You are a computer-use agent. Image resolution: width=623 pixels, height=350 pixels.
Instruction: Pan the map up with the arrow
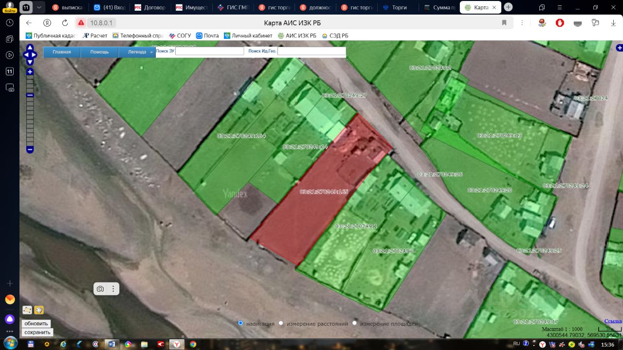point(30,48)
